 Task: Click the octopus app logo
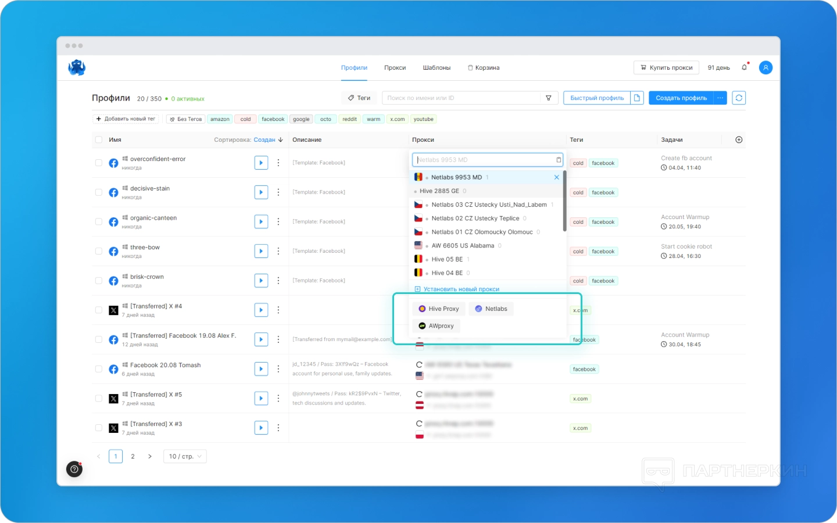77,68
